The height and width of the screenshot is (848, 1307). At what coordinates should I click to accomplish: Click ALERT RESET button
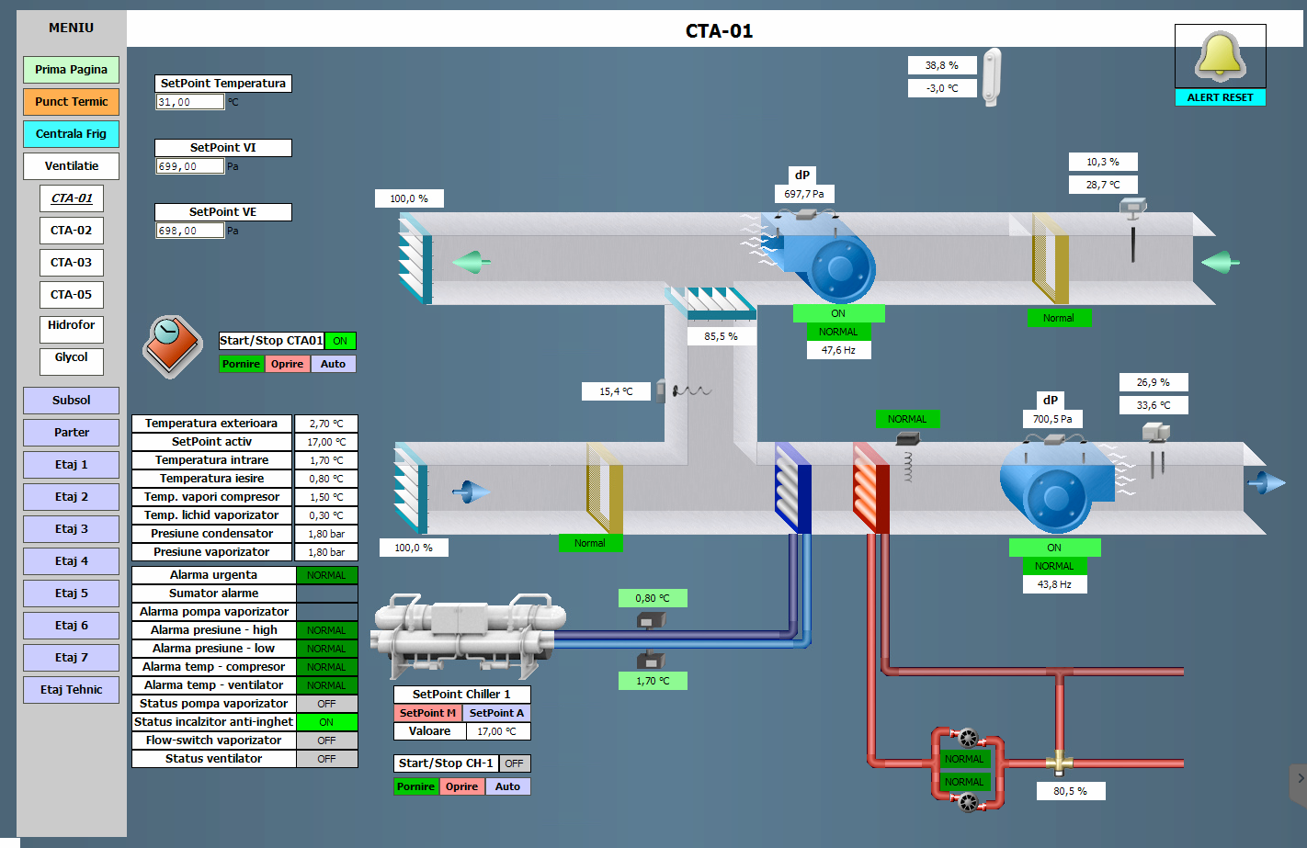coord(1220,97)
